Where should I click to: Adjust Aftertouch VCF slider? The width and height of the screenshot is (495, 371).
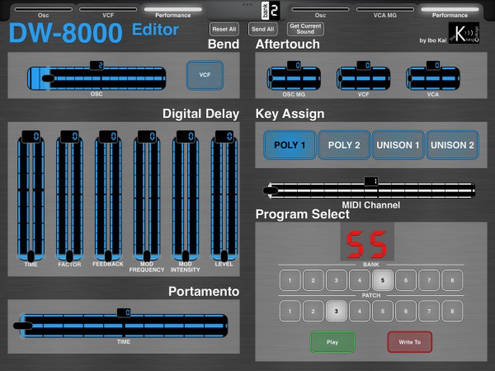[x=363, y=78]
